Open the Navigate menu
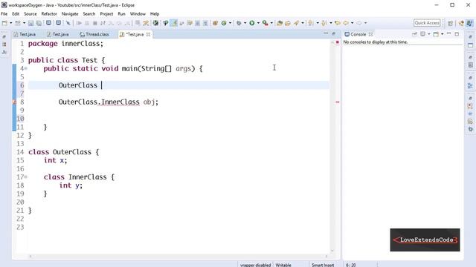The width and height of the screenshot is (476, 267). point(70,14)
